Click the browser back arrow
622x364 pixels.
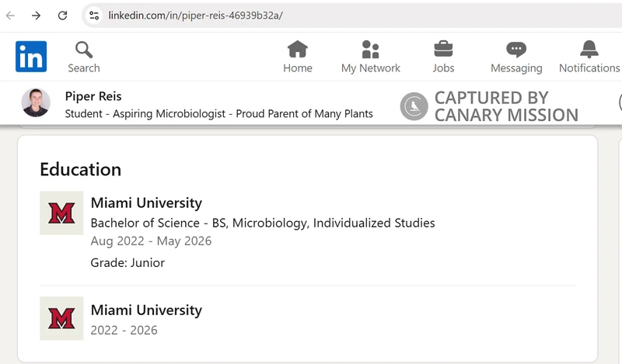[x=10, y=16]
